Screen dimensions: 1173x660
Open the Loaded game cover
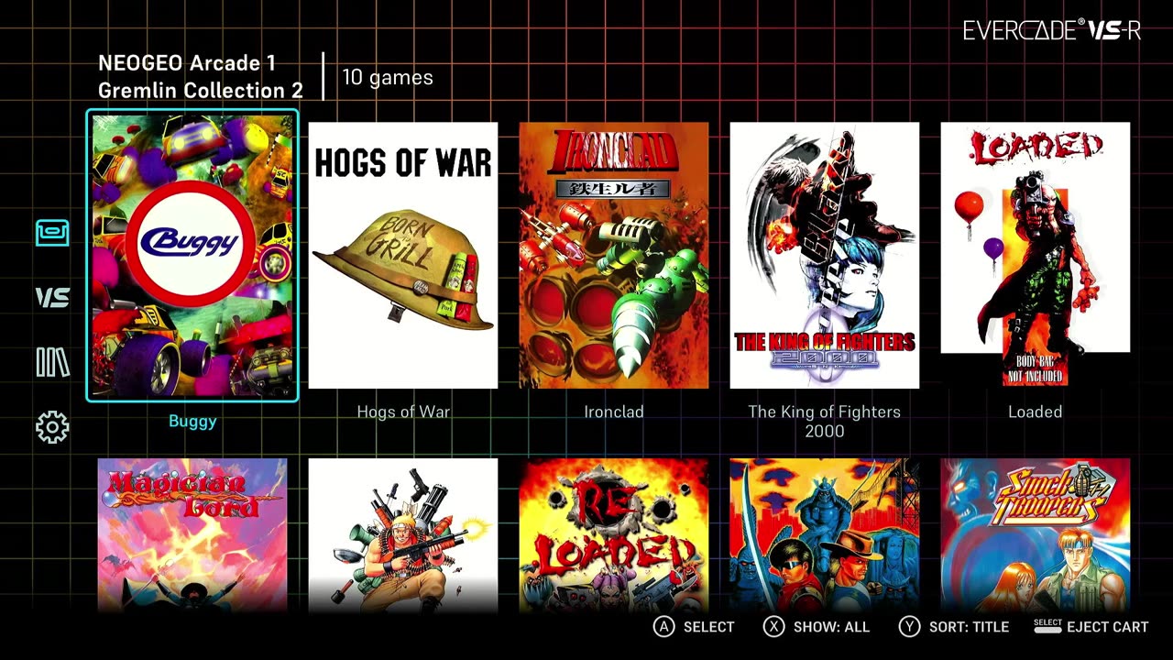pyautogui.click(x=1036, y=256)
